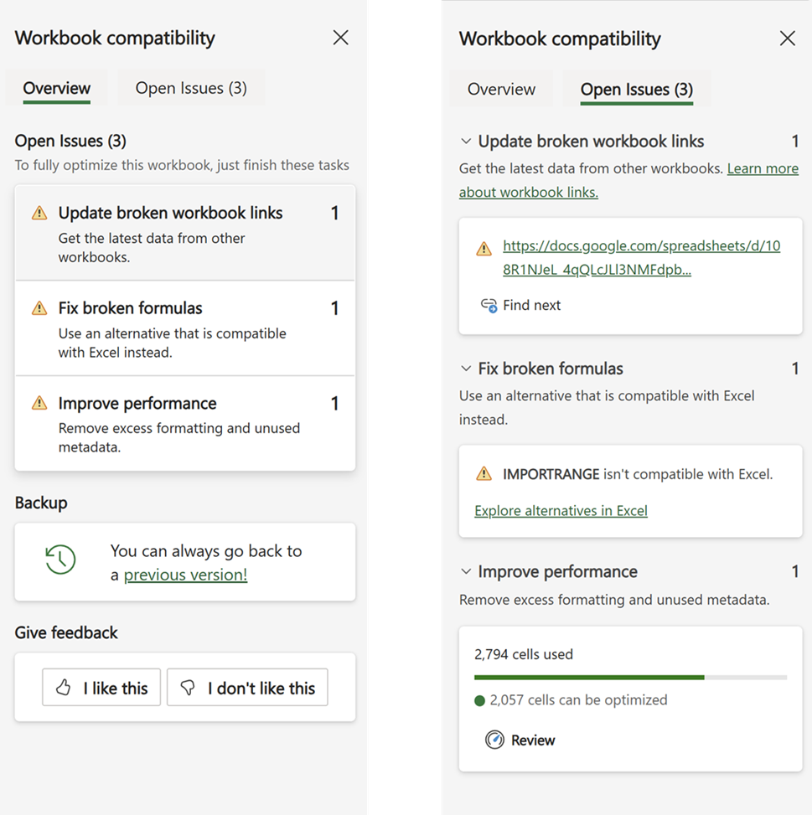Image resolution: width=812 pixels, height=815 pixels.
Task: Close the left Workbook compatibility pane
Action: click(340, 38)
